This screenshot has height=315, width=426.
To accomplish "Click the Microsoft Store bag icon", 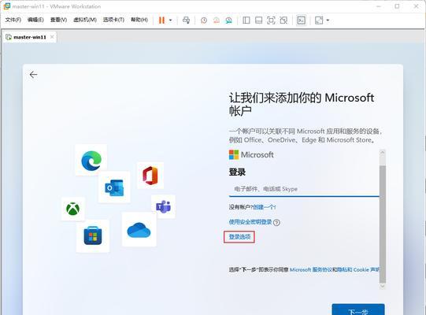I will [x=93, y=236].
